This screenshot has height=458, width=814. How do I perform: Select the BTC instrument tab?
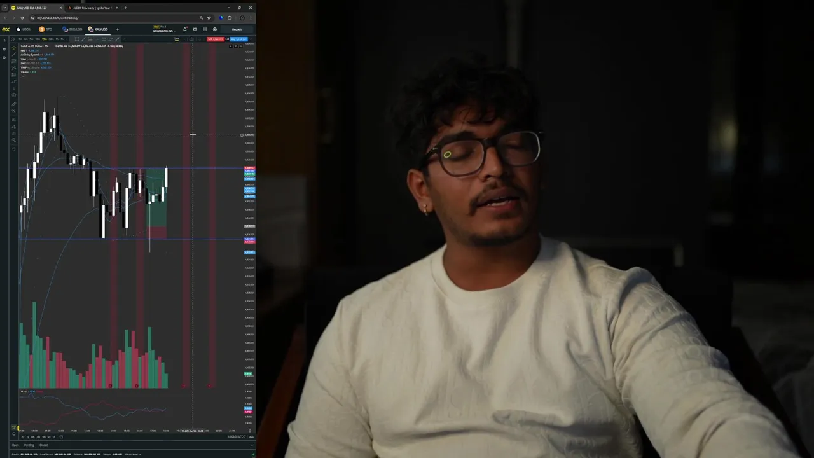pos(45,29)
